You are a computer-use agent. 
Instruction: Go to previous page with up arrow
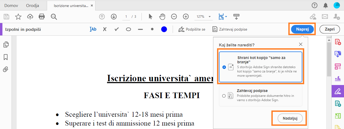click(x=102, y=17)
